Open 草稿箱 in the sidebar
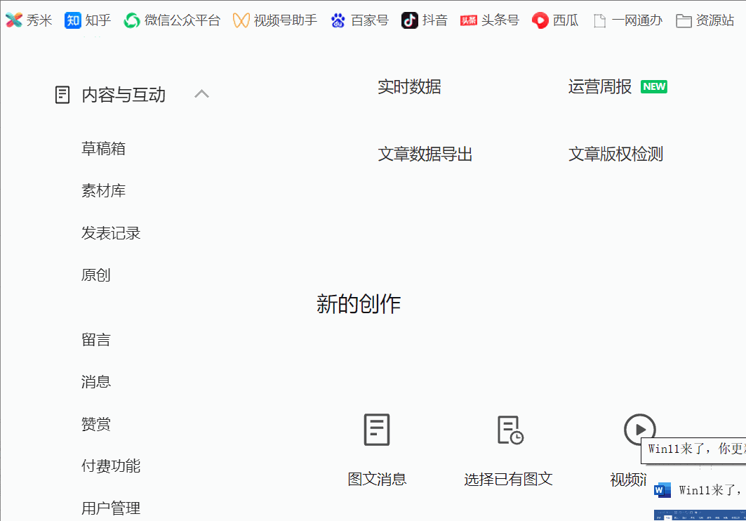The image size is (746, 521). [x=103, y=149]
